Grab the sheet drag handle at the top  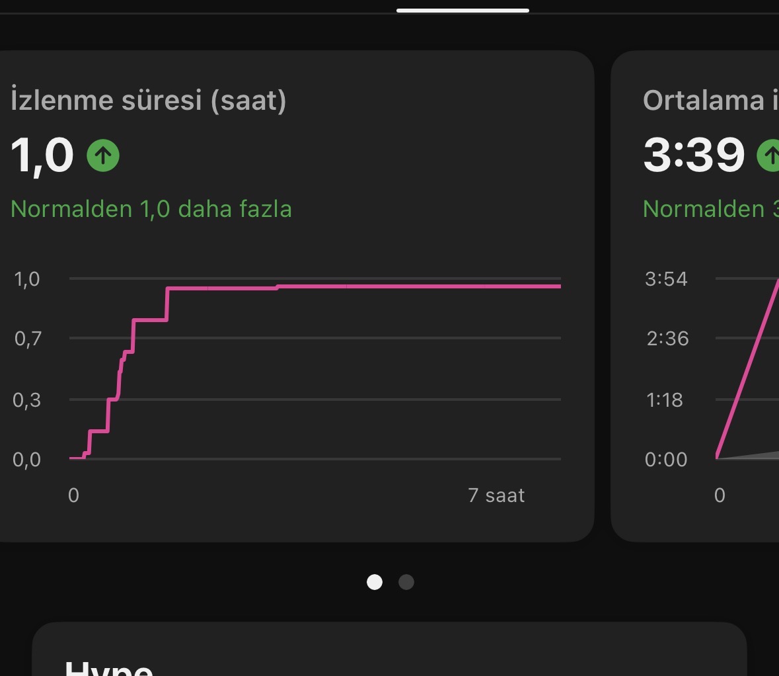coord(463,11)
